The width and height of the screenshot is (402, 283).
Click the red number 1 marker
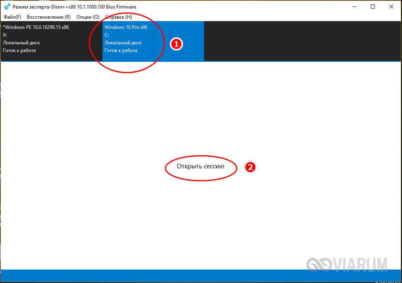[176, 44]
